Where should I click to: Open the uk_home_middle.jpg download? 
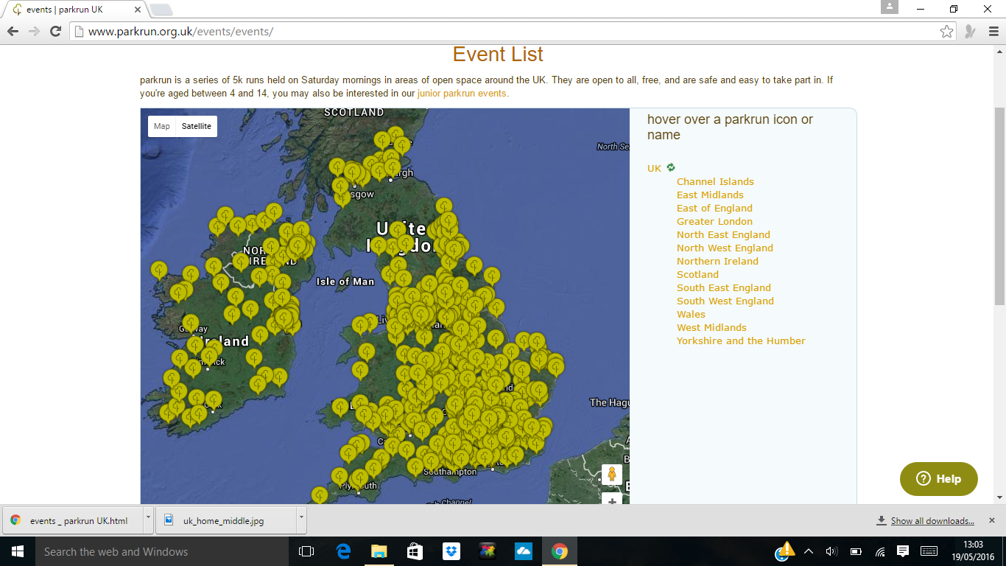(226, 520)
